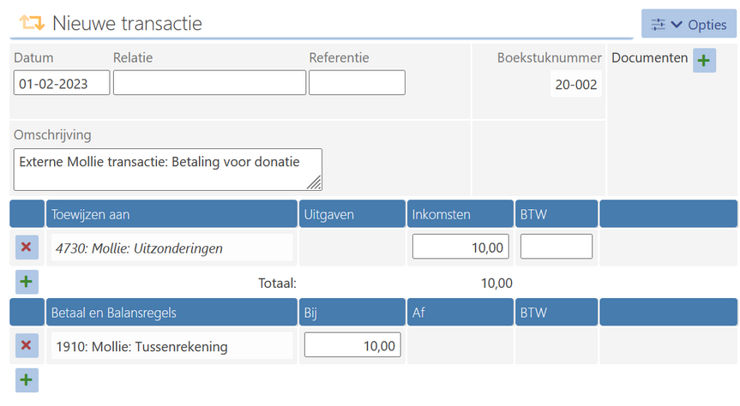Select the 1910: Mollie: Tussenrekening account
The width and height of the screenshot is (740, 406).
point(171,346)
